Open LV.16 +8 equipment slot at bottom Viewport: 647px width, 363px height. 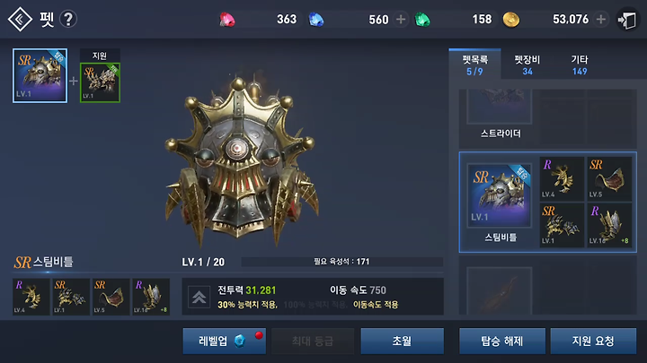[151, 297]
